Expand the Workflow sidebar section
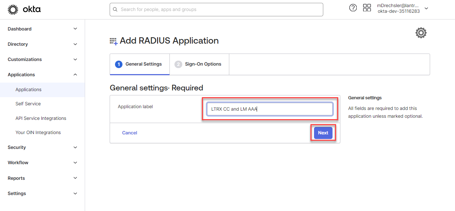455x211 pixels. click(x=42, y=163)
